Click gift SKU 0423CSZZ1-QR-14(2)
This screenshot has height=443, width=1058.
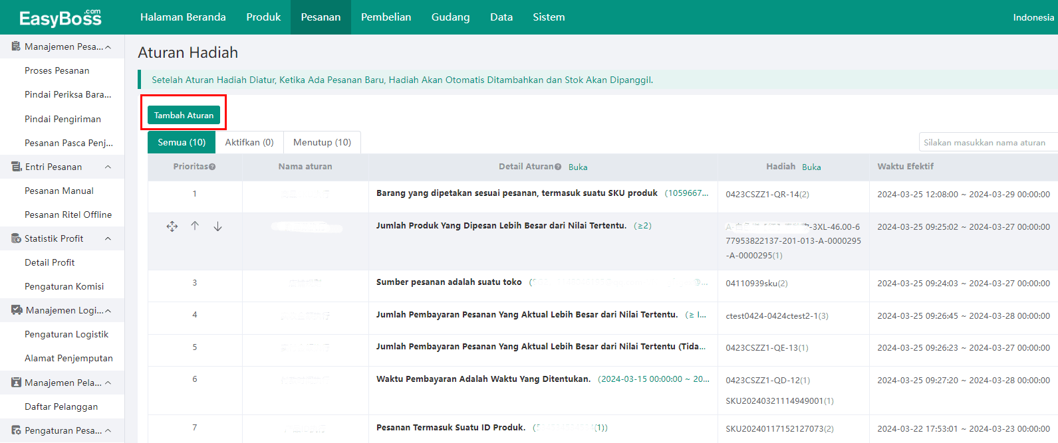coord(767,195)
